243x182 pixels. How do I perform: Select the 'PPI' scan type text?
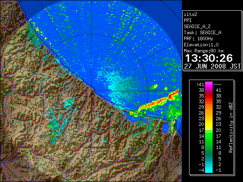pos(188,20)
